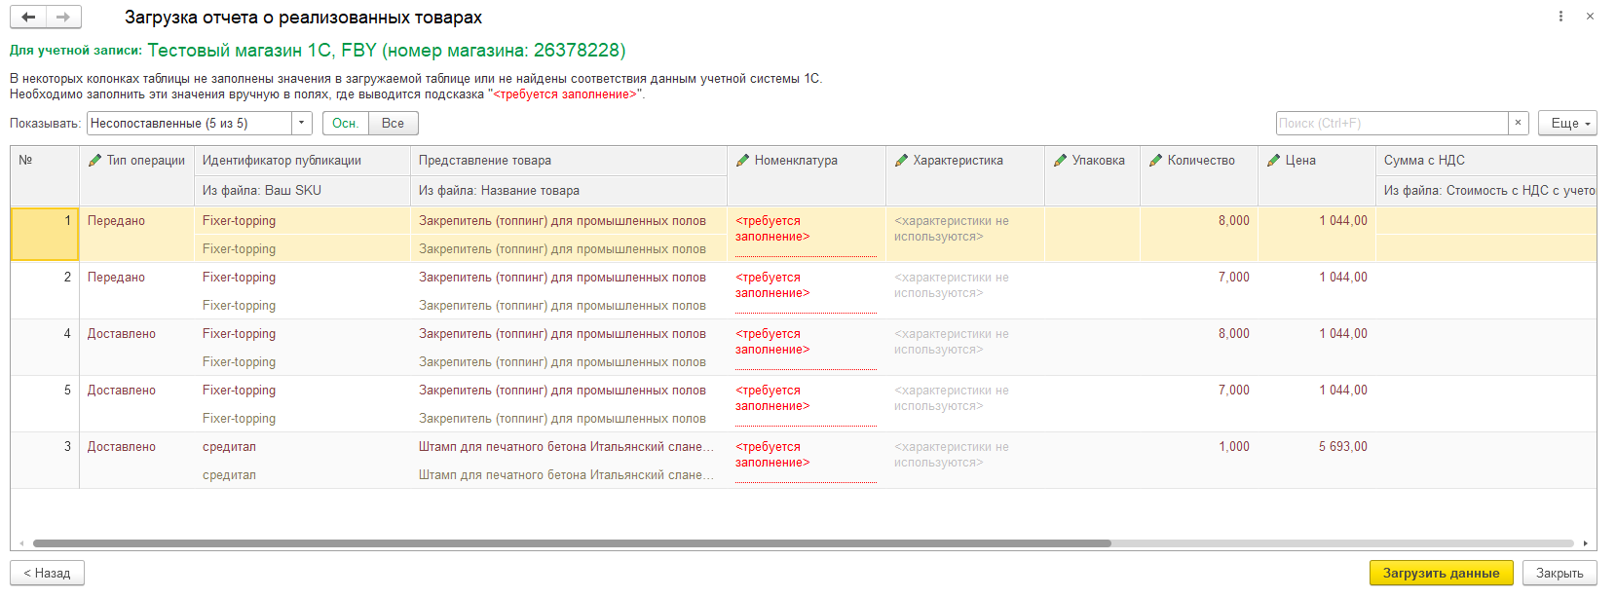This screenshot has width=1616, height=597.
Task: Click pencil icon in Характеристика column header
Action: (901, 161)
